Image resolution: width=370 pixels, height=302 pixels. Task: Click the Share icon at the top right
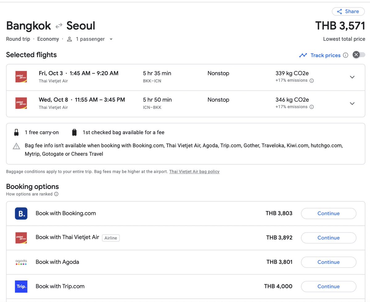click(x=339, y=11)
